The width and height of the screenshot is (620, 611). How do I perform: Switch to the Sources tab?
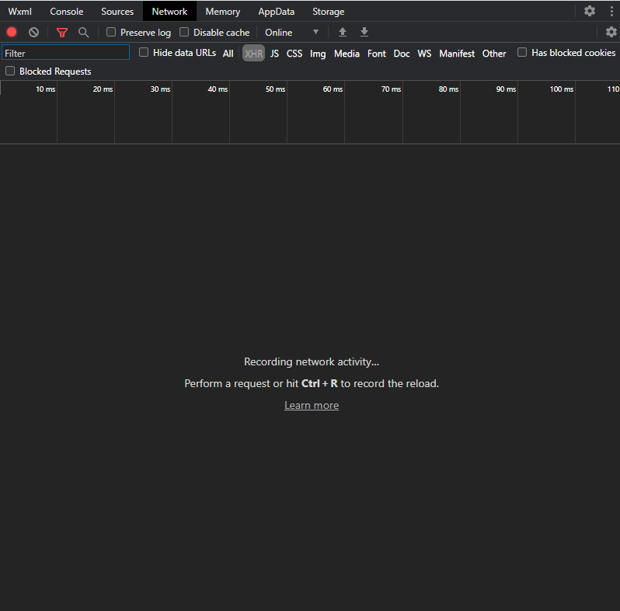coord(117,12)
